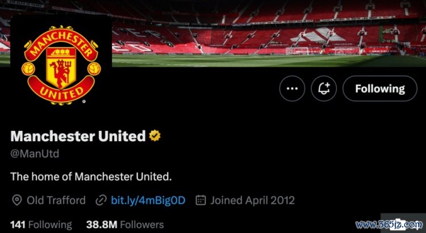This screenshot has width=426, height=233.
Task: Click the @ManUtd handle
Action: click(35, 154)
